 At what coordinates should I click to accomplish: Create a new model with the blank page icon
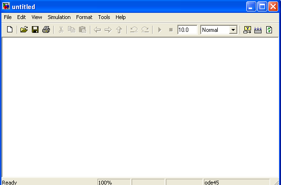click(10, 29)
